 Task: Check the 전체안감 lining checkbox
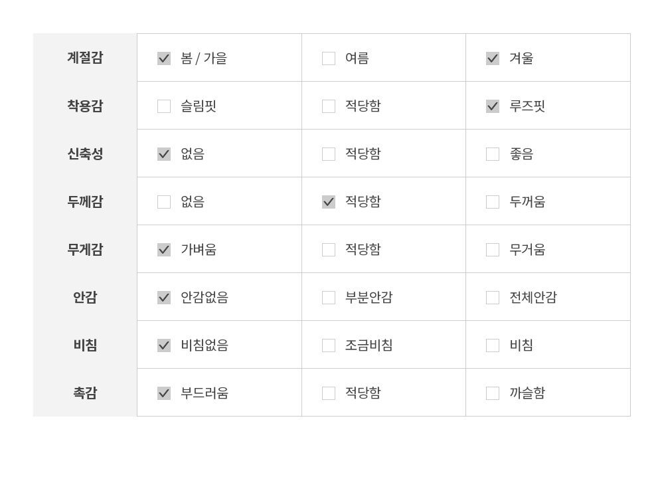pos(493,298)
